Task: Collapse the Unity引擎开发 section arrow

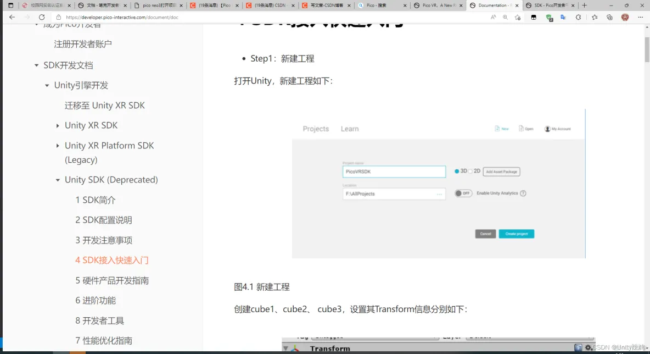Action: [x=47, y=86]
